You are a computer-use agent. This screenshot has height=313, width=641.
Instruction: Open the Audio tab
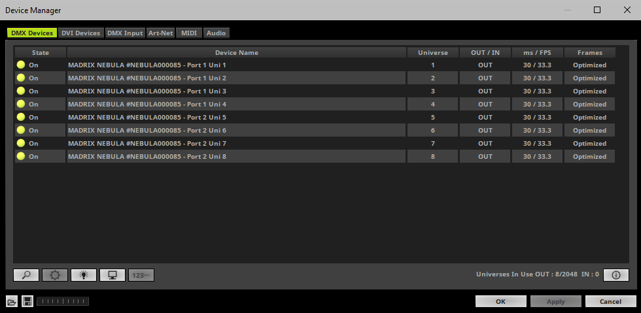tap(217, 33)
